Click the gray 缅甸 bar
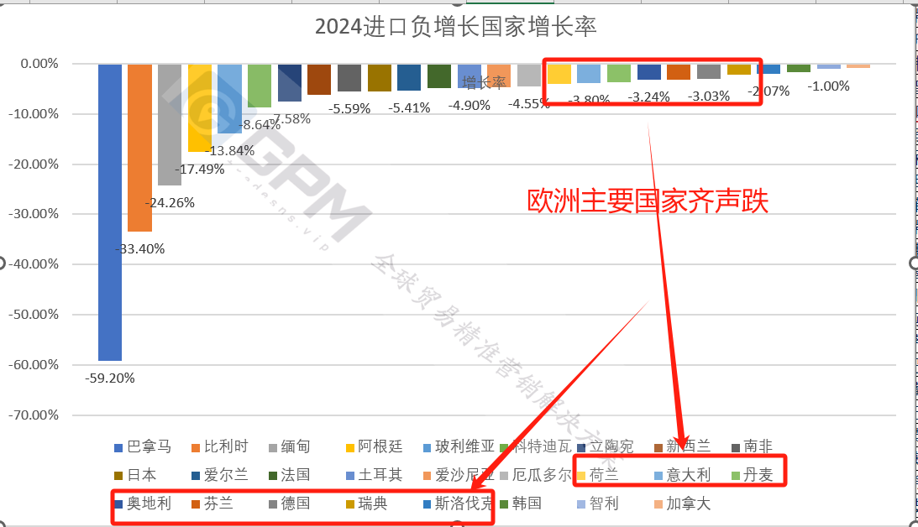Viewport: 918px width, 527px height. point(170,124)
